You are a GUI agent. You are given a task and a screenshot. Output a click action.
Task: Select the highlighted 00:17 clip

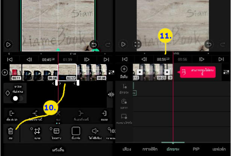pos(68,72)
